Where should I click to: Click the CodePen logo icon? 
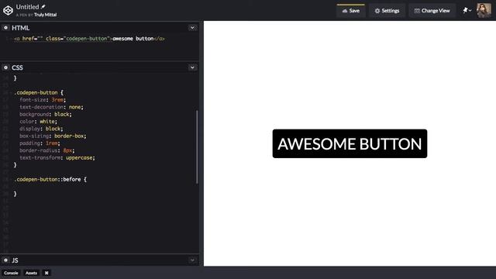pyautogui.click(x=8, y=10)
